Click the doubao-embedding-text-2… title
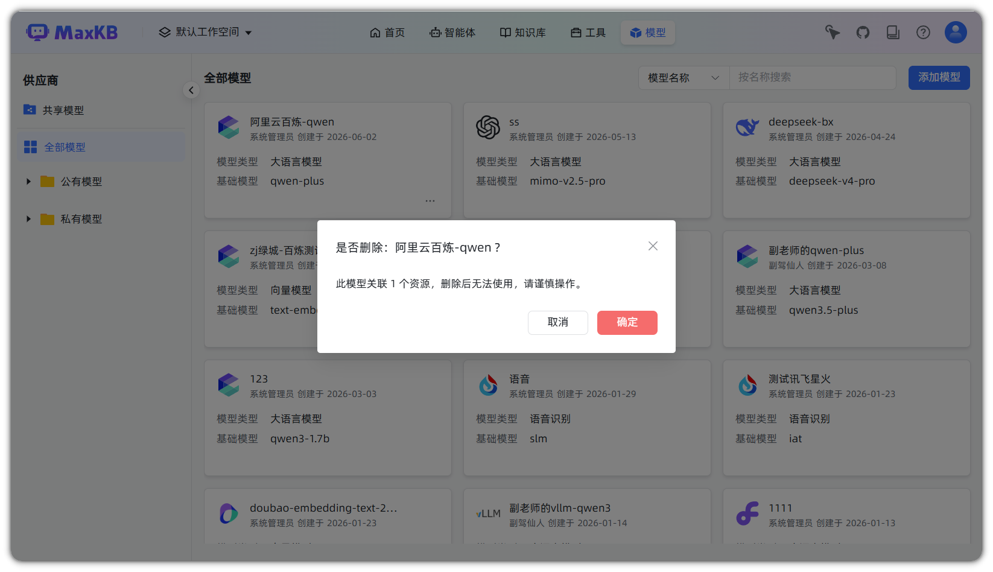This screenshot has height=572, width=993. pyautogui.click(x=323, y=508)
